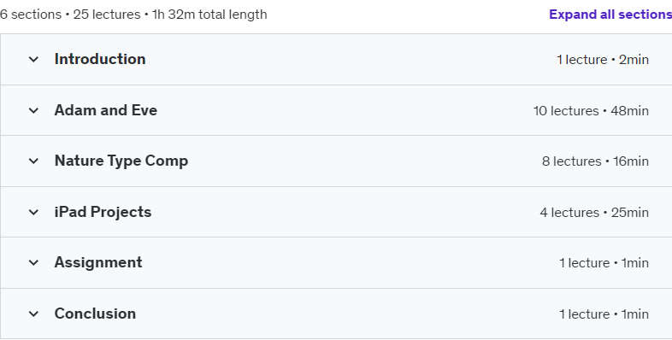Click the chevron arrow next to Nature Type Comp
The width and height of the screenshot is (672, 340).
click(x=33, y=161)
